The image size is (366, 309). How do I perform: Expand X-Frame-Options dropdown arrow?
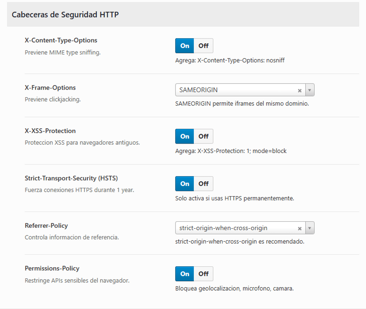pyautogui.click(x=310, y=90)
